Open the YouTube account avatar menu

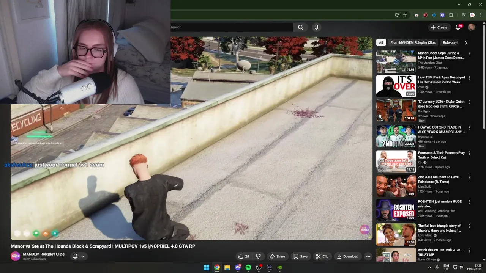(472, 27)
